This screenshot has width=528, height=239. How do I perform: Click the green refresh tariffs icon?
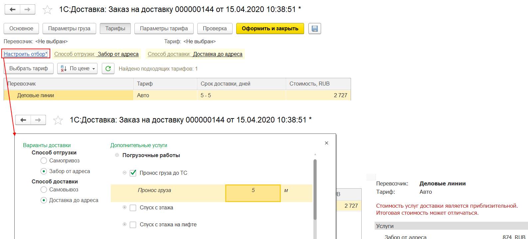pos(108,69)
